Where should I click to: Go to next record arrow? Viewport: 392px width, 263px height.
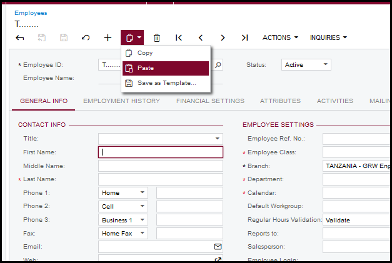pos(223,38)
